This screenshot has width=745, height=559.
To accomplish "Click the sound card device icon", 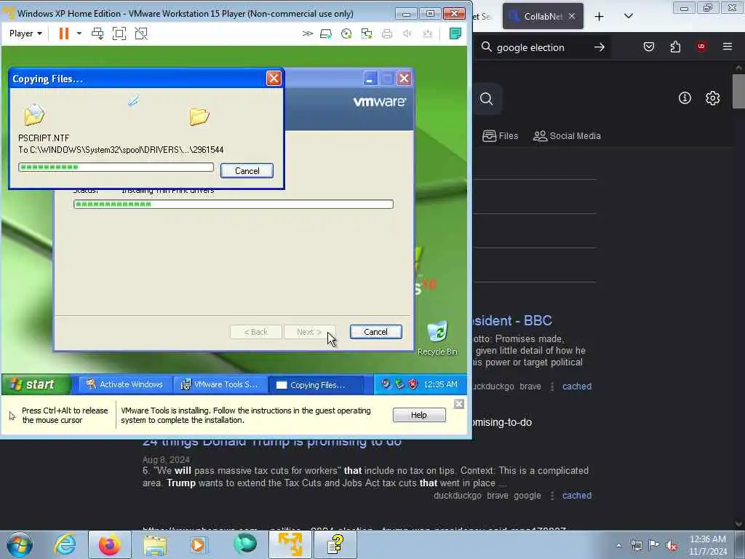I will pos(407,33).
